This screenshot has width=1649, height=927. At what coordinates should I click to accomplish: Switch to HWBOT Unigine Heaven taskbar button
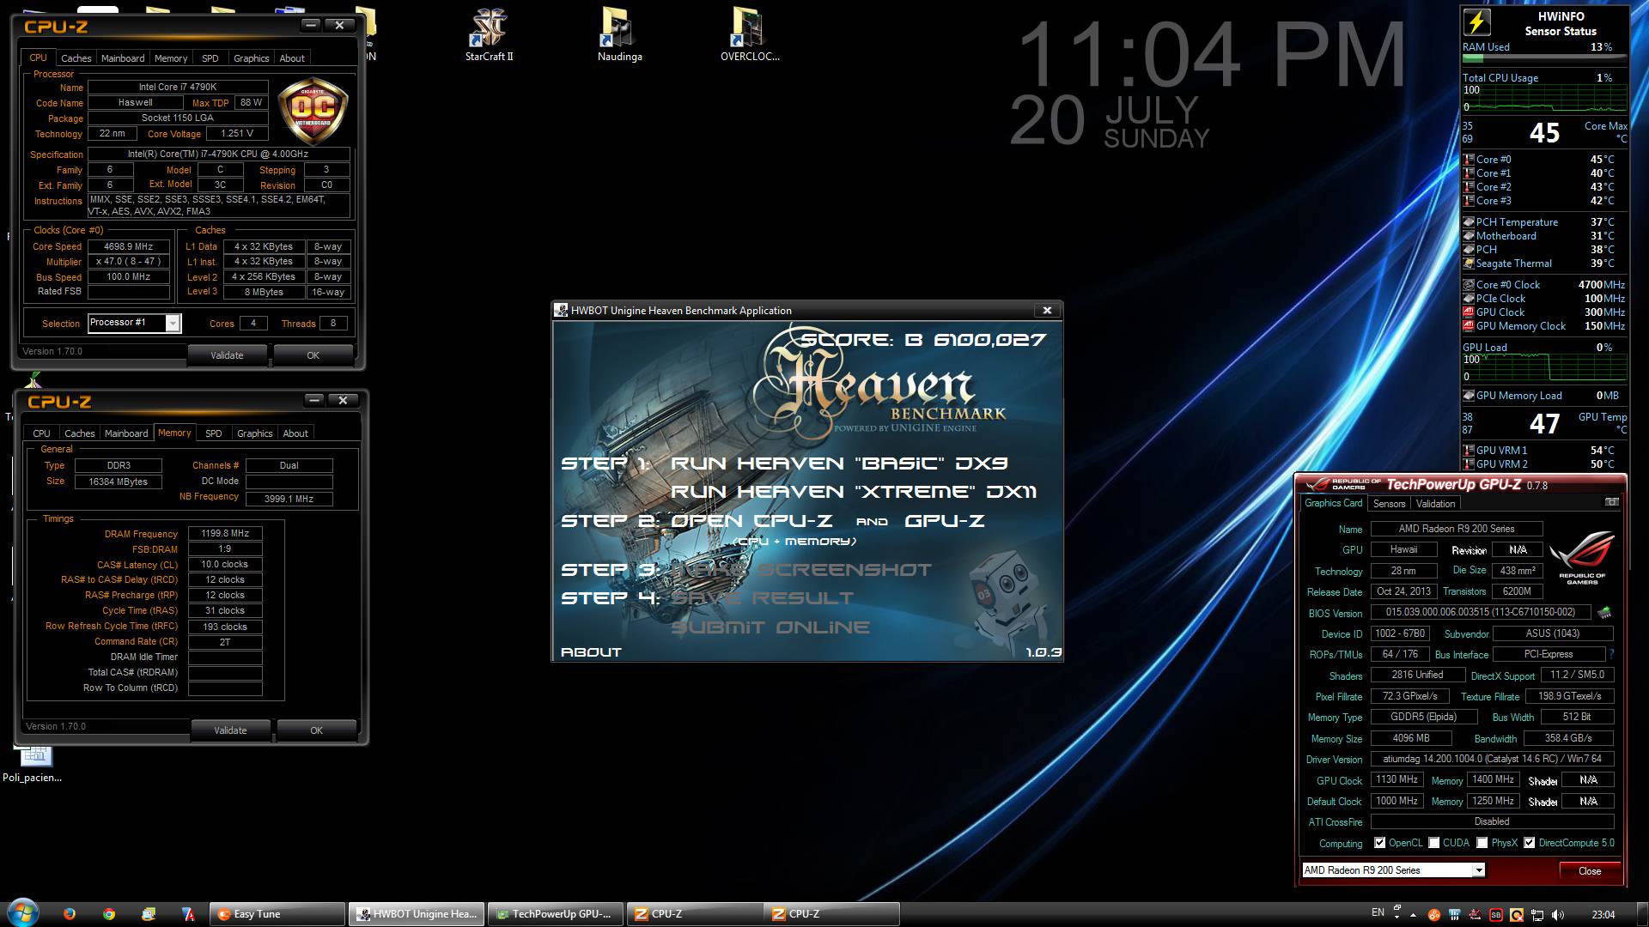tap(417, 914)
